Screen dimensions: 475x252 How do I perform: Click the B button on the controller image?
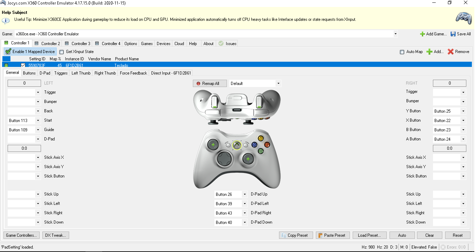pos(267,145)
